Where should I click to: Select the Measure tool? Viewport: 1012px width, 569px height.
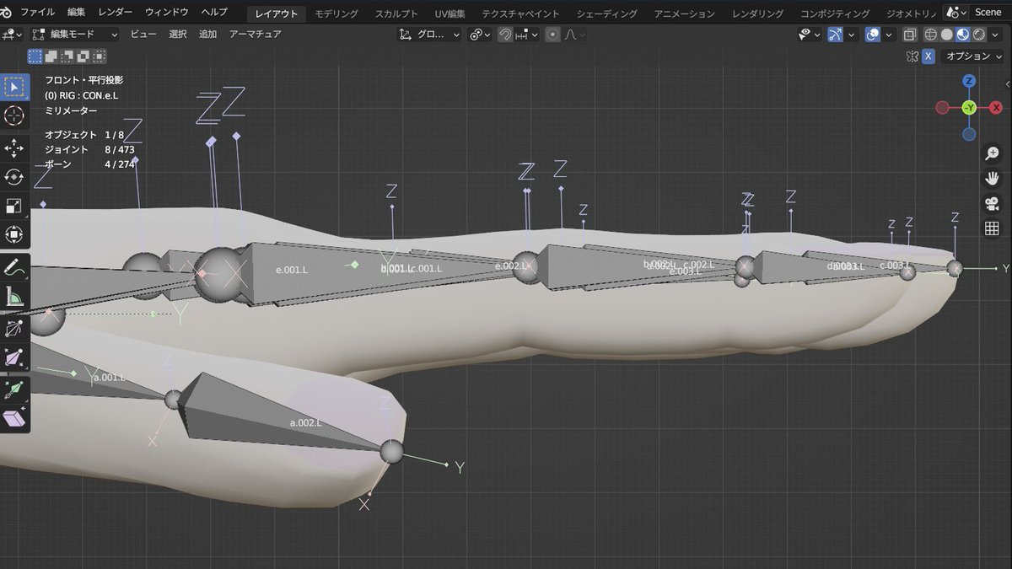14,296
